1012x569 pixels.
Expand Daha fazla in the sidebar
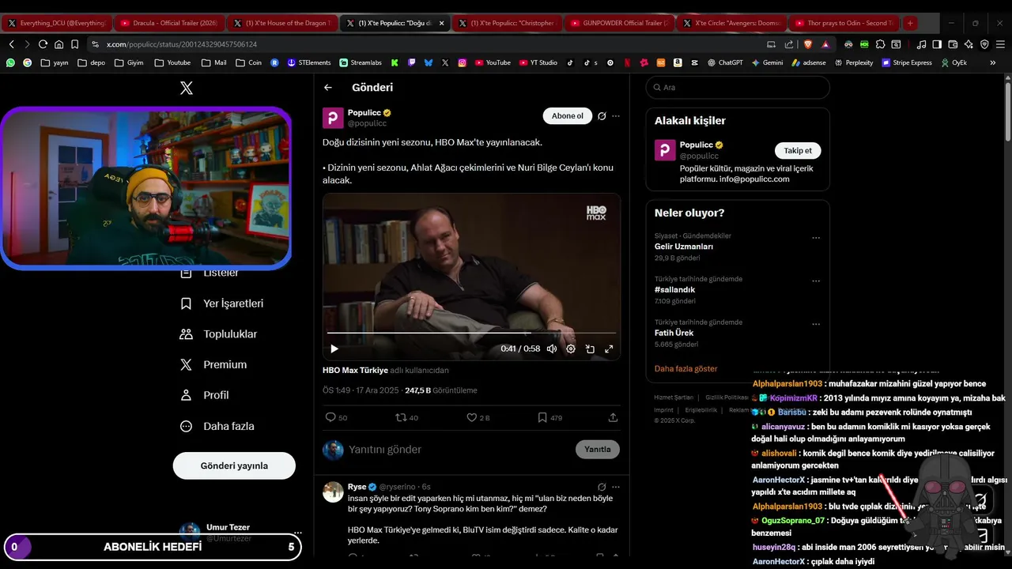click(217, 426)
